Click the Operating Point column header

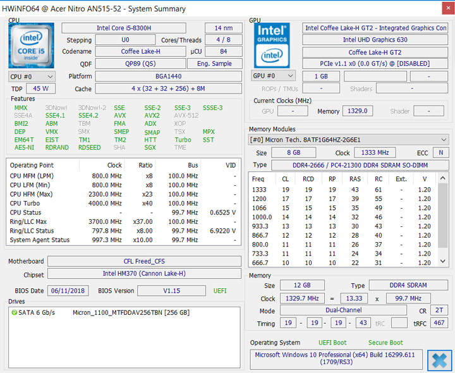coord(32,165)
